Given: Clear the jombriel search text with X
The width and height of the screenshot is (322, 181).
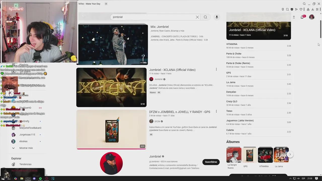Looking at the screenshot, I should 197,17.
